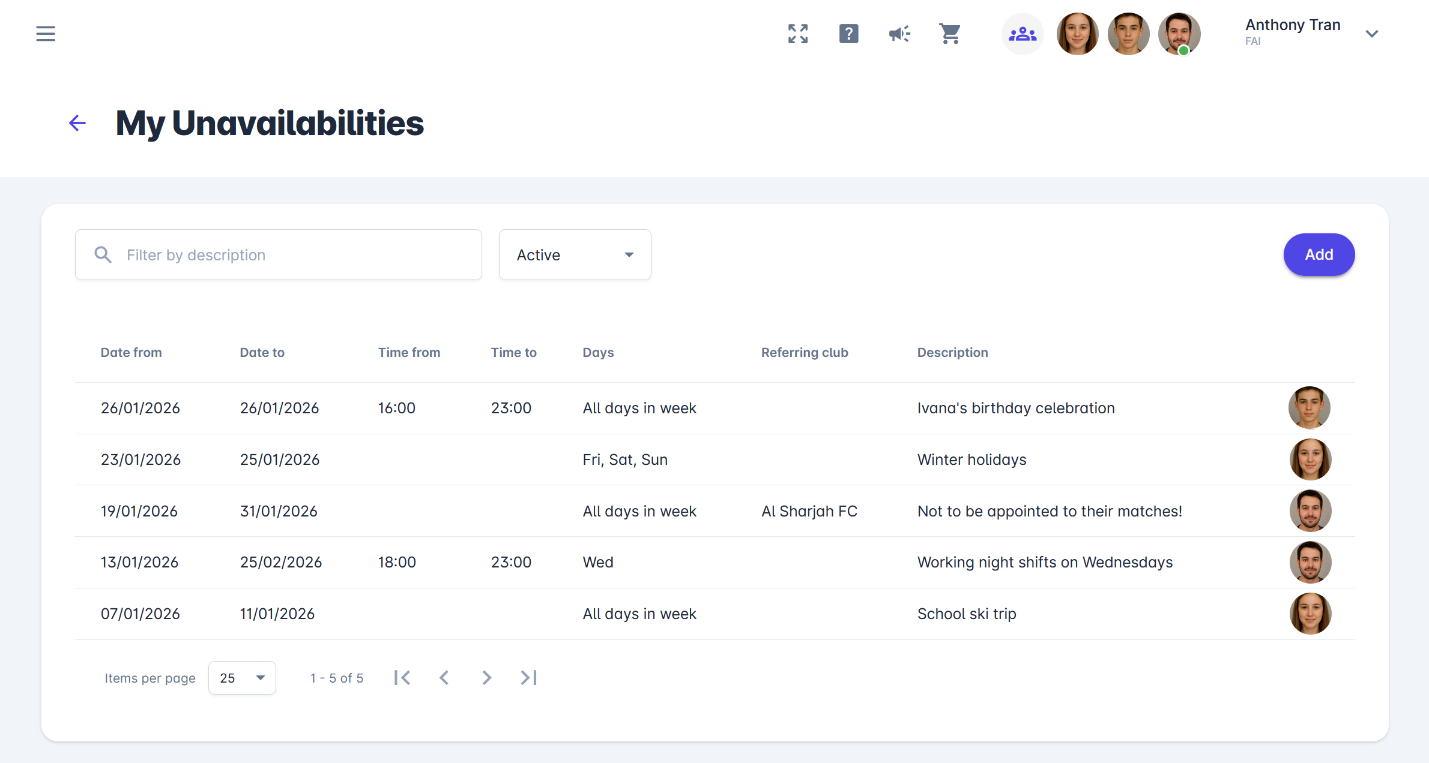Viewport: 1429px width, 763px height.
Task: Go to first page of results
Action: [x=402, y=678]
